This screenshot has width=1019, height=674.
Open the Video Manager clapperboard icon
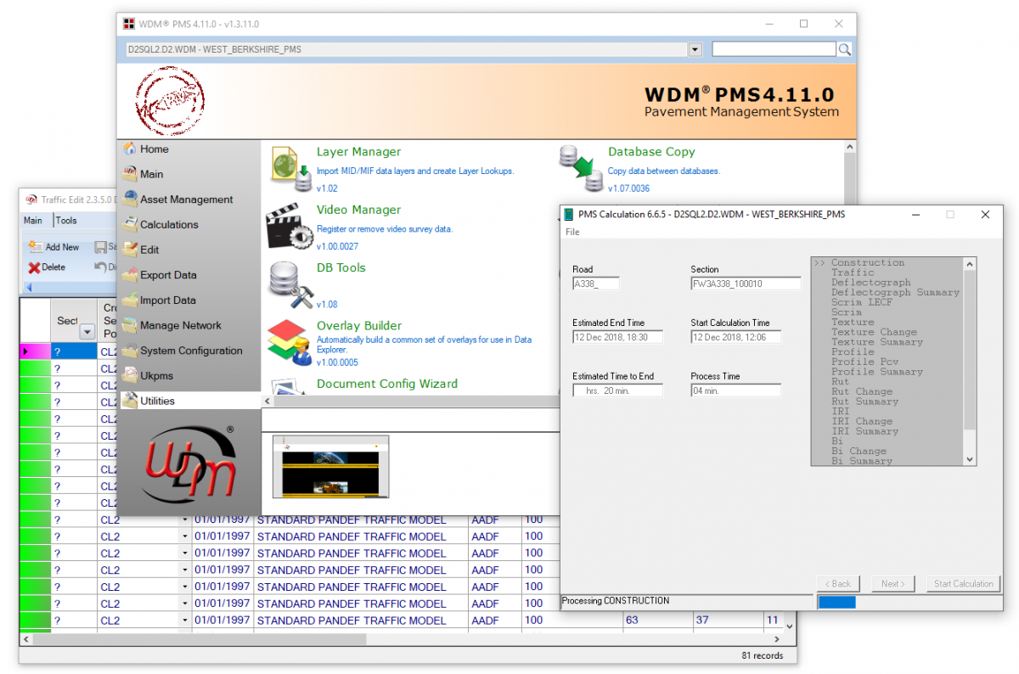(290, 225)
